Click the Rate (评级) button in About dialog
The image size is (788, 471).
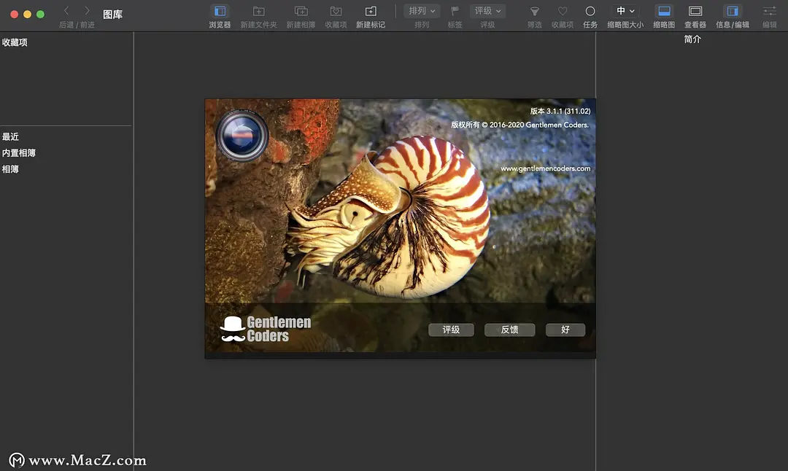[x=451, y=330]
